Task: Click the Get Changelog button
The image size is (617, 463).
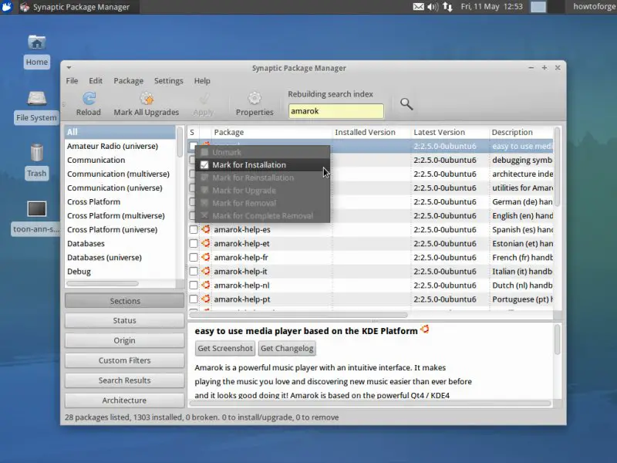Action: click(x=287, y=349)
